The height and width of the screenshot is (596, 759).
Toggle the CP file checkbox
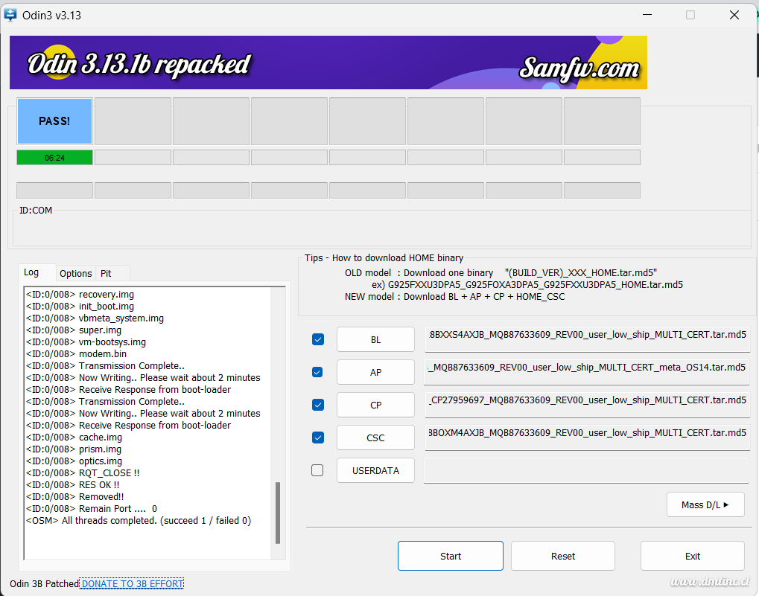click(318, 405)
